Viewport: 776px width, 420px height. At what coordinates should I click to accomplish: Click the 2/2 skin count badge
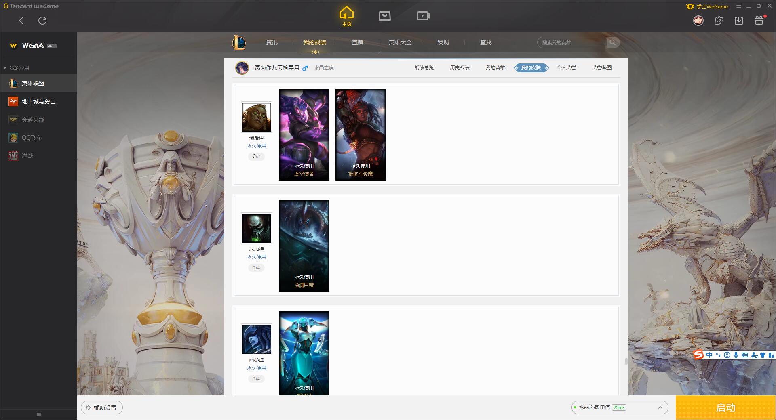[256, 156]
